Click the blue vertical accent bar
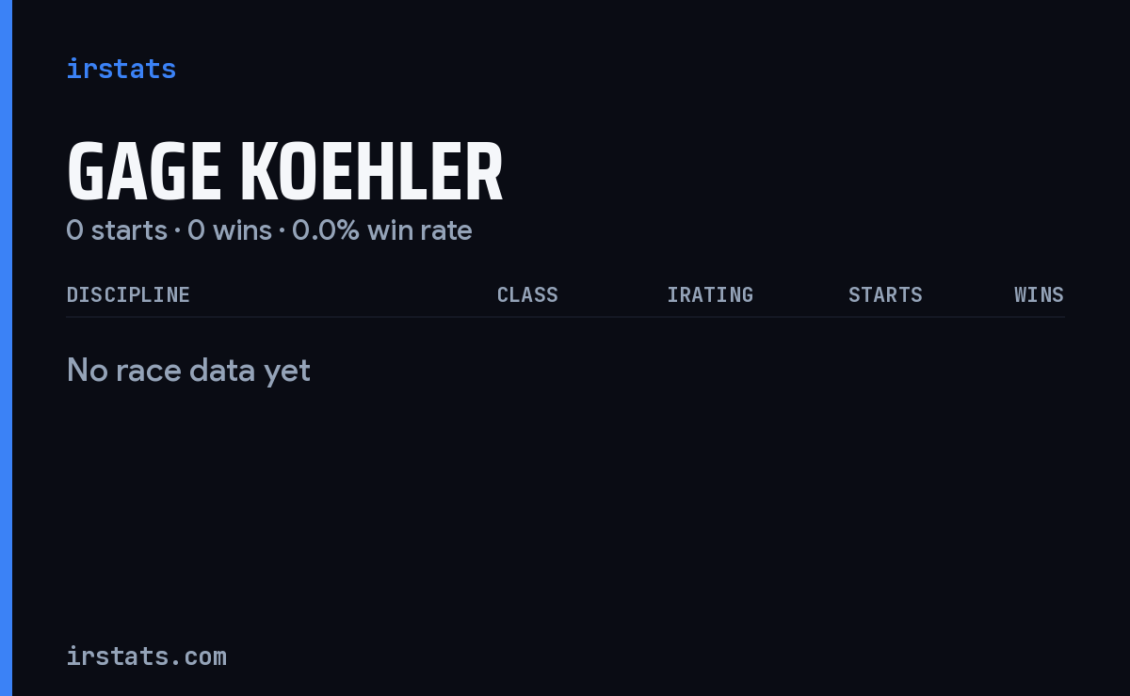 [6, 348]
